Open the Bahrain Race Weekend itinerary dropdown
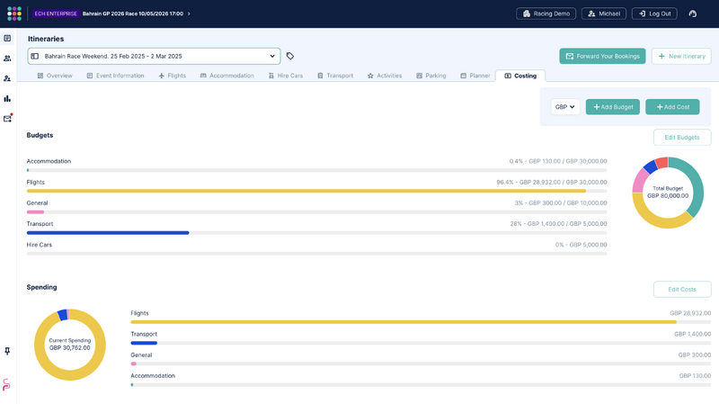719x404 pixels. [x=154, y=56]
